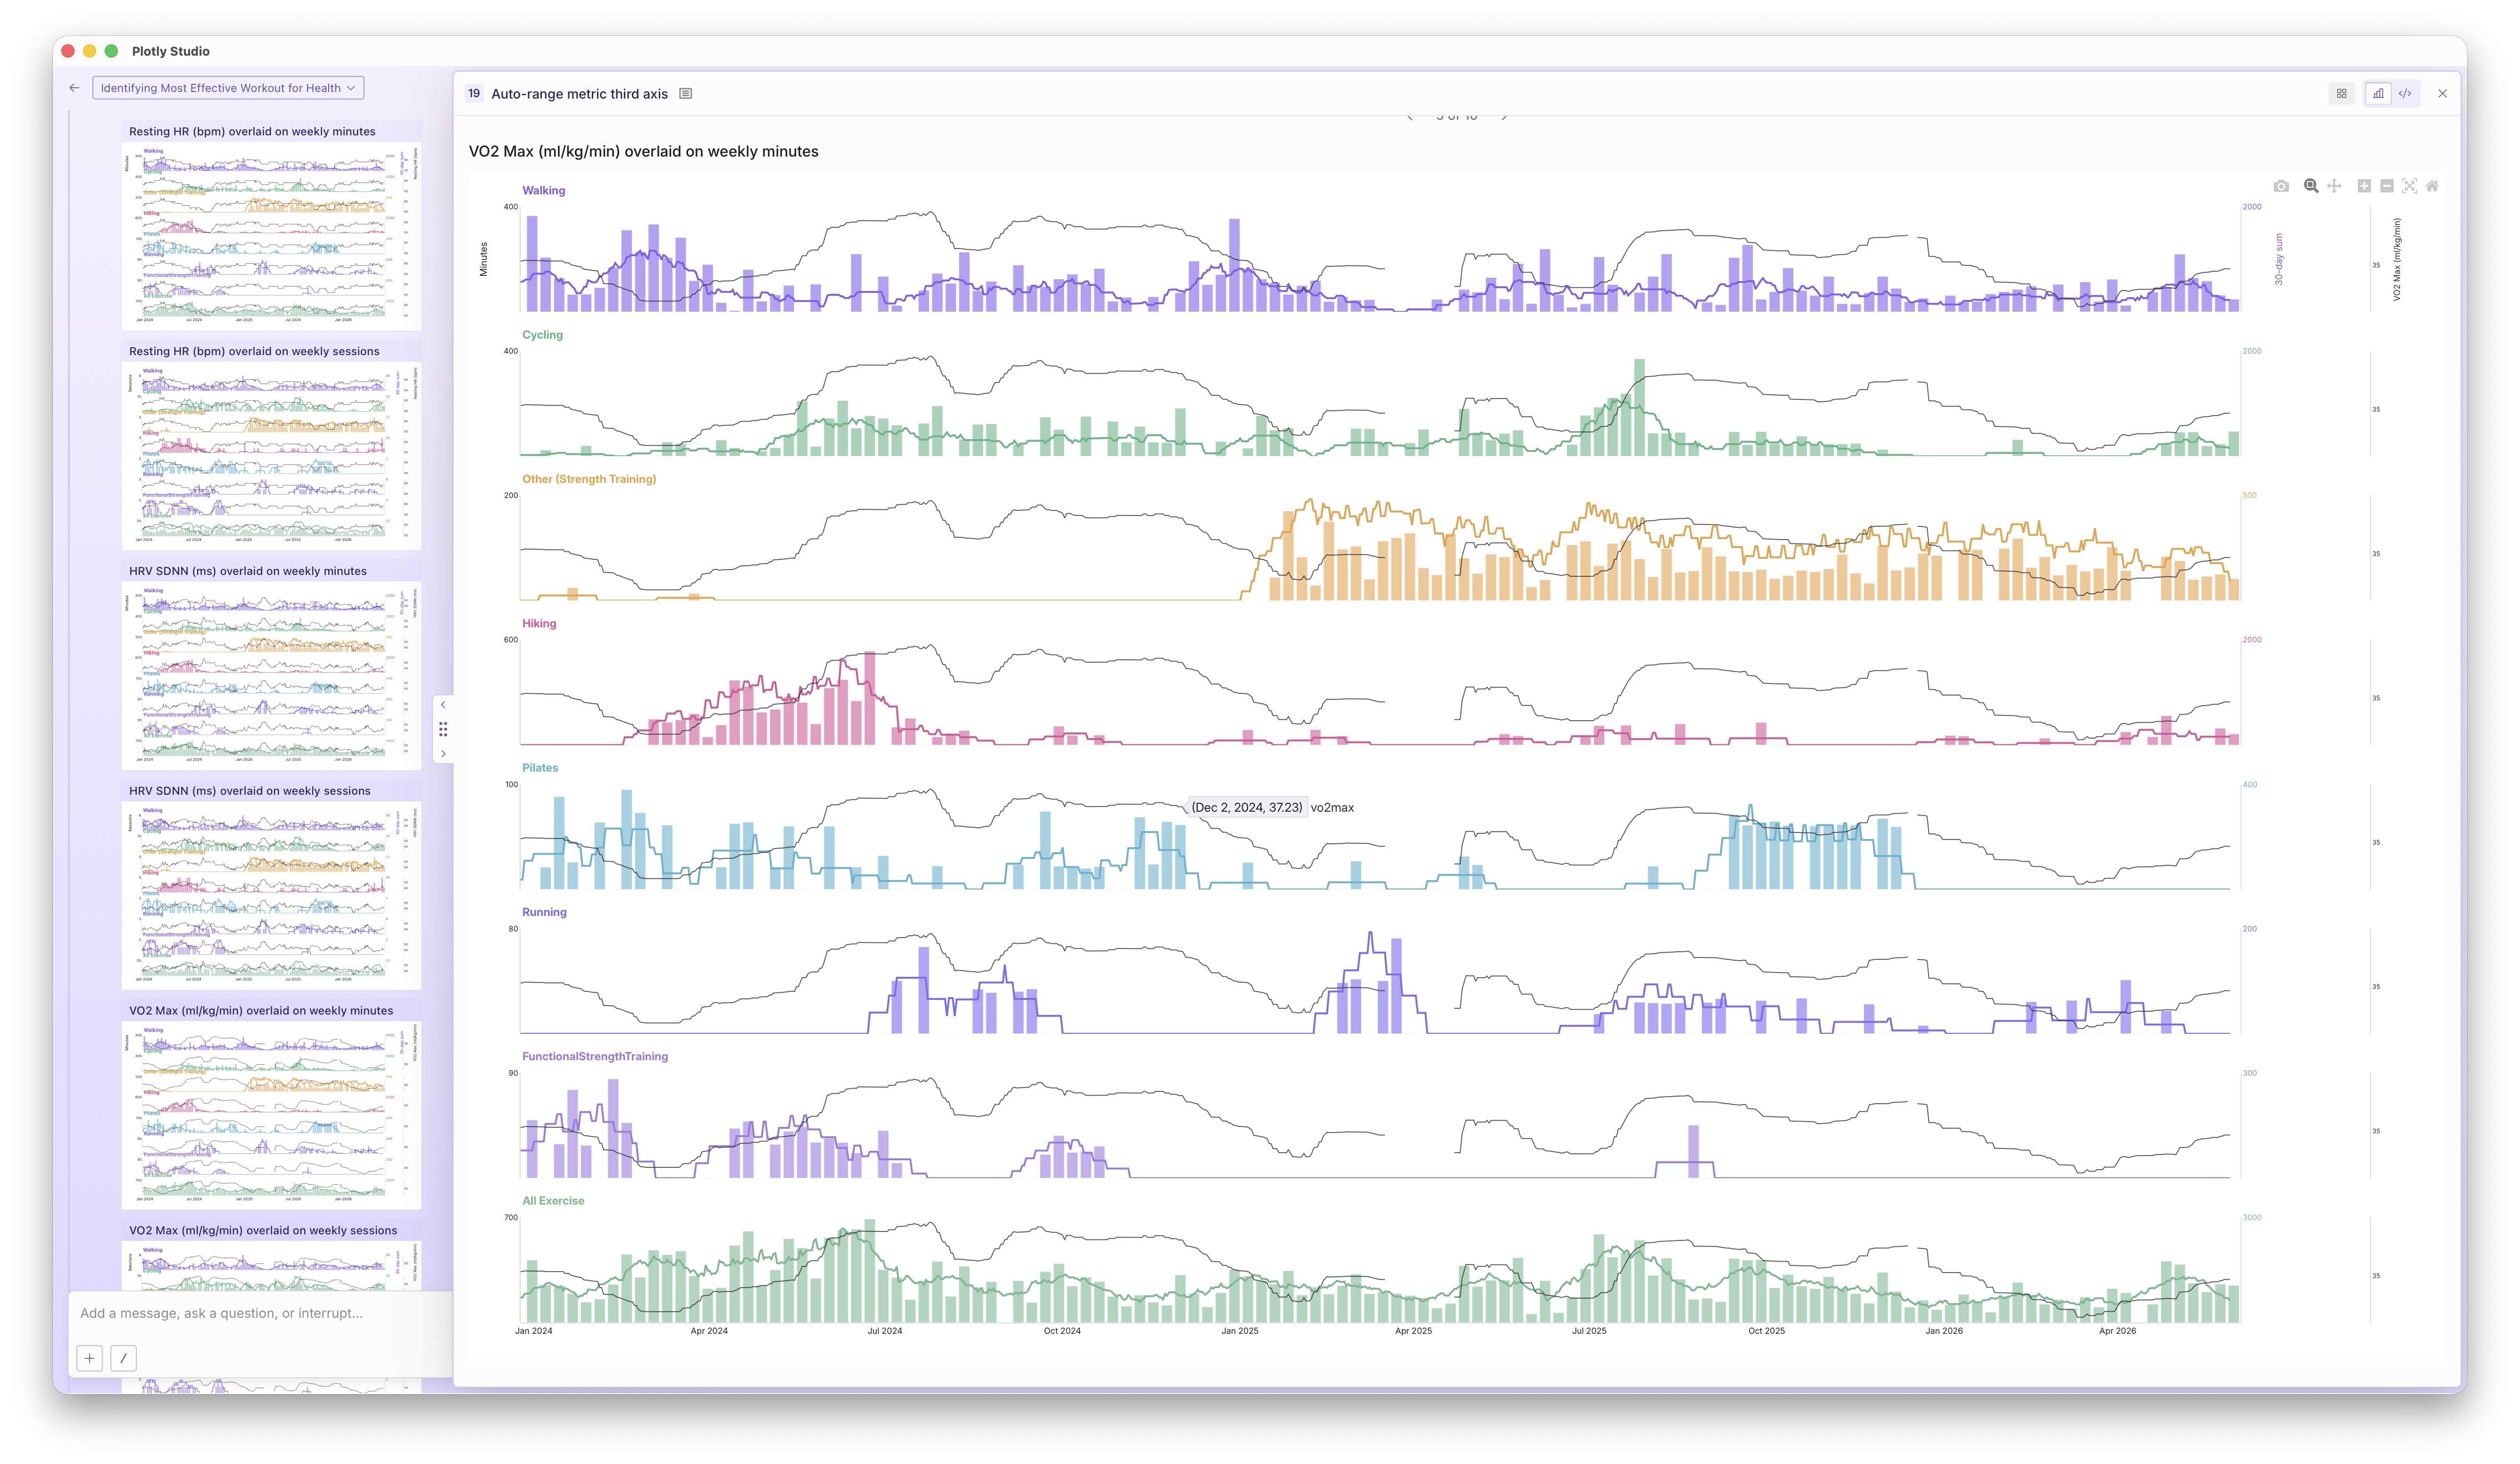Screen dimensions: 2520x1464
Task: Open the notes icon beside Auto-range title
Action: (x=686, y=94)
